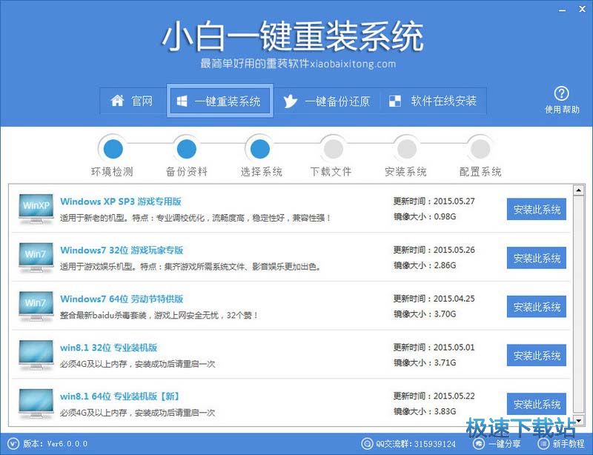593x455 pixels.
Task: Install win8.1 32位 专业装机版 system
Action: coord(536,355)
